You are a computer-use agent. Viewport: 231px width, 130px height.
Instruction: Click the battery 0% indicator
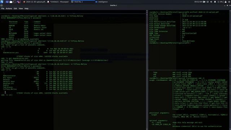(220, 2)
